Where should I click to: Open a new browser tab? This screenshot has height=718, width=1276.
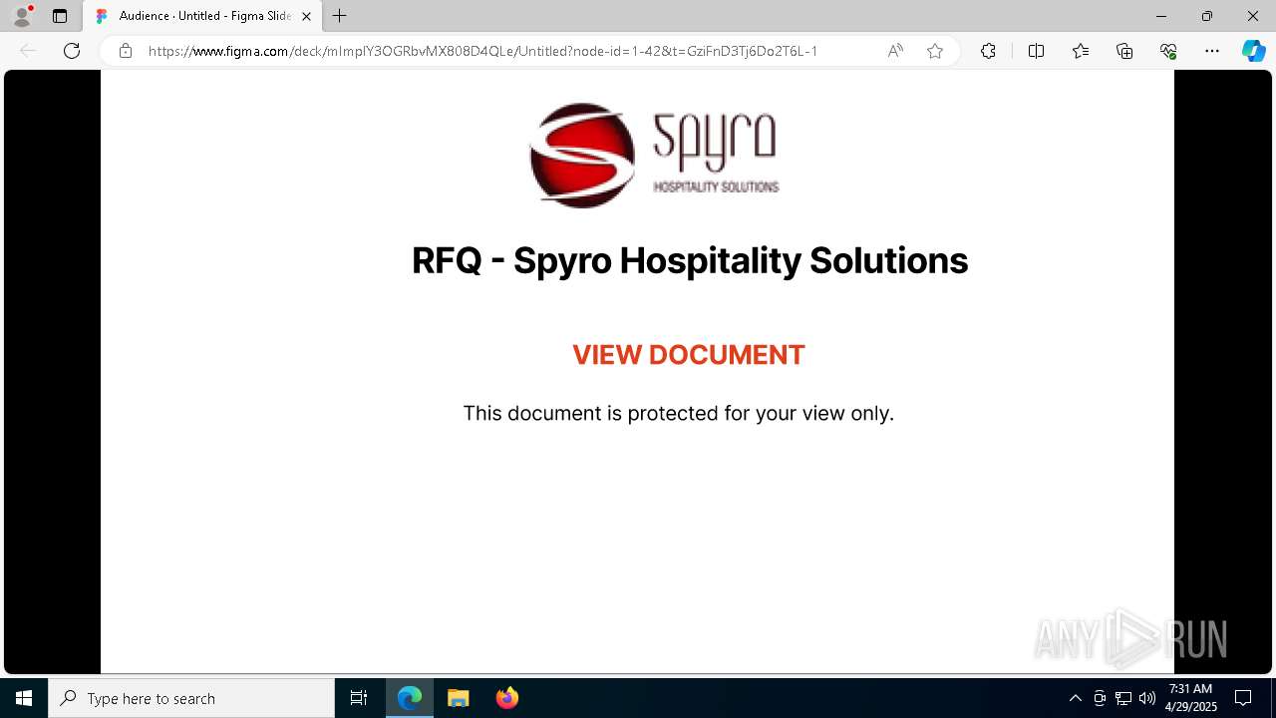pos(340,16)
